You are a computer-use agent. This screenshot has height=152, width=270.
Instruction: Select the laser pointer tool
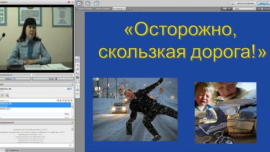click(x=78, y=65)
